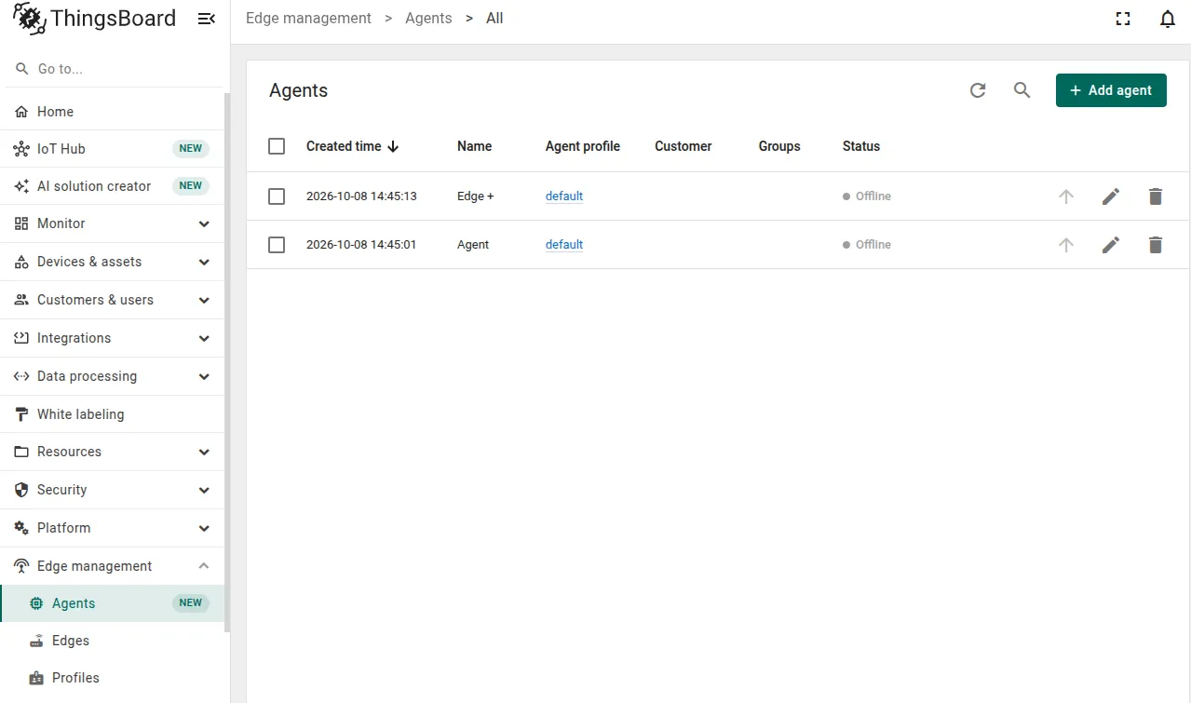Image resolution: width=1191 pixels, height=703 pixels.
Task: Open search in Agents table
Action: click(x=1022, y=90)
